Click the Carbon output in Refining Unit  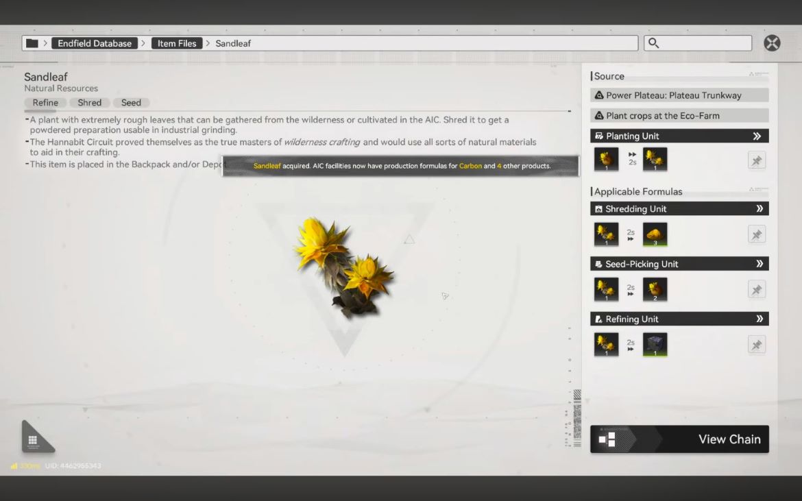coord(655,345)
